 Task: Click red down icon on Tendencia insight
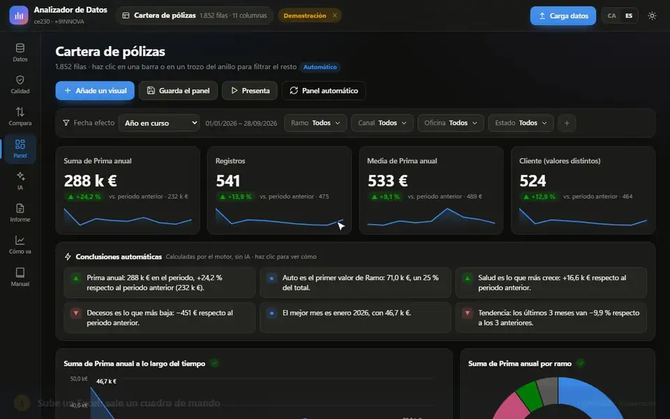(468, 313)
